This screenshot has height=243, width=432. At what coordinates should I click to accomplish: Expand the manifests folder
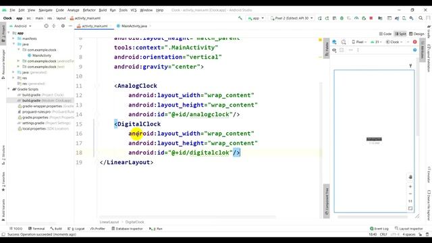pos(13,38)
